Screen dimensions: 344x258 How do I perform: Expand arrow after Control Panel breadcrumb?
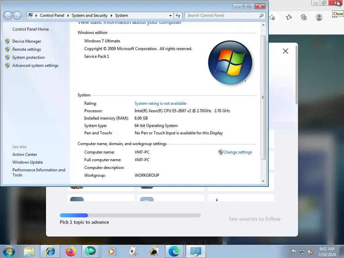(x=68, y=15)
